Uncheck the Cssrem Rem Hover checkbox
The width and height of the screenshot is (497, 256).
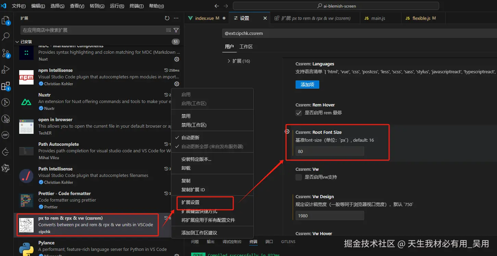click(x=298, y=113)
